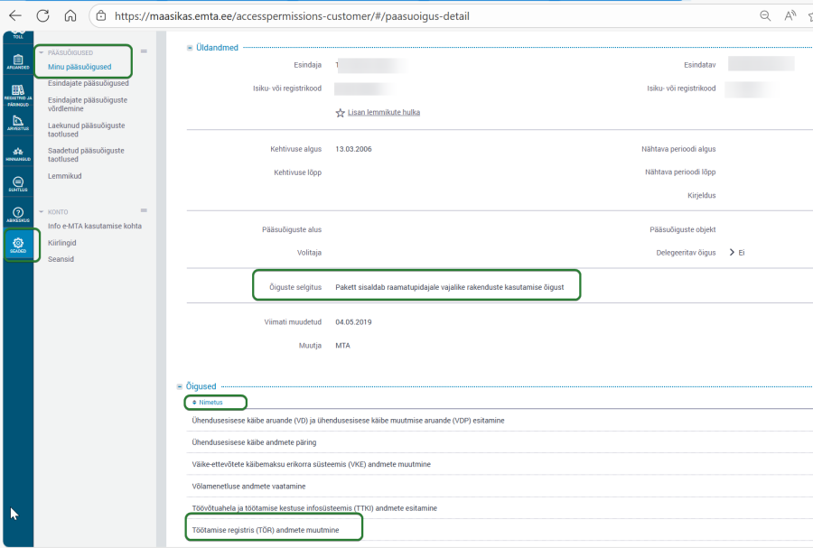The width and height of the screenshot is (813, 548).
Task: Reload the page with refresh icon
Action: (42, 15)
